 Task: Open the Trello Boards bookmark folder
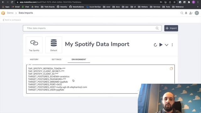point(48,7)
